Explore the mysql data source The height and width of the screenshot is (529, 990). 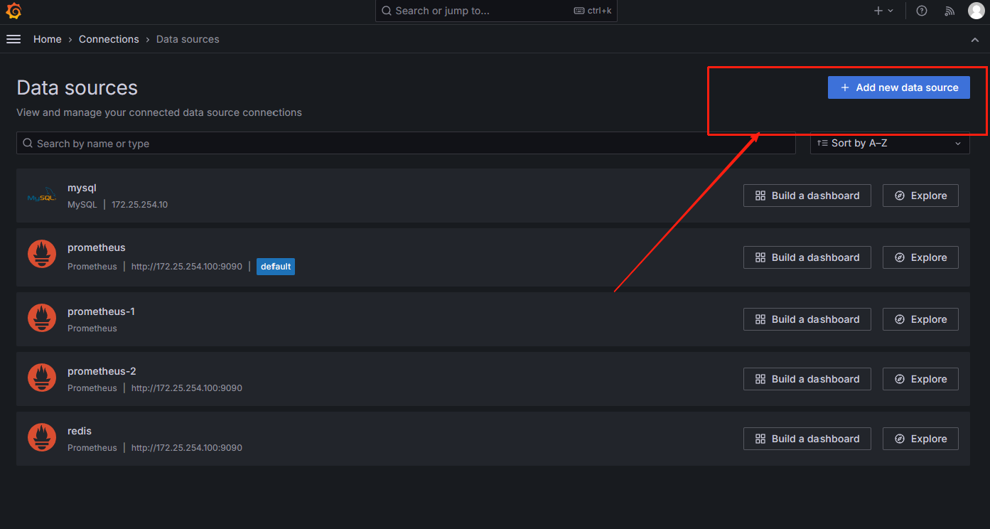tap(920, 196)
